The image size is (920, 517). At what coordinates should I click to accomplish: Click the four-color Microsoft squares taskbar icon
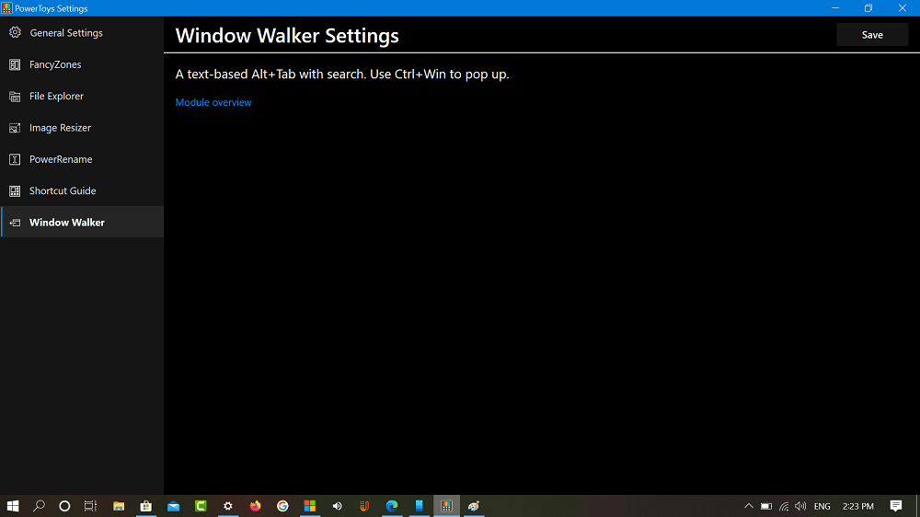pyautogui.click(x=310, y=506)
